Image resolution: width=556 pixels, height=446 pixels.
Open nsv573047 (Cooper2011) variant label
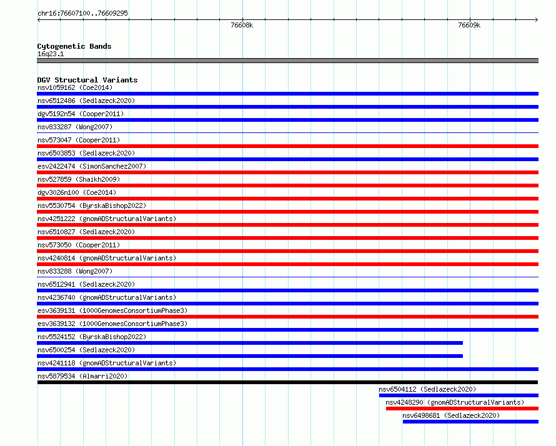coord(79,140)
